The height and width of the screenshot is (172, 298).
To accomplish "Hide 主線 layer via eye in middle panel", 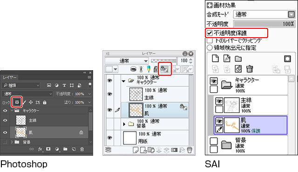I will tap(109, 94).
